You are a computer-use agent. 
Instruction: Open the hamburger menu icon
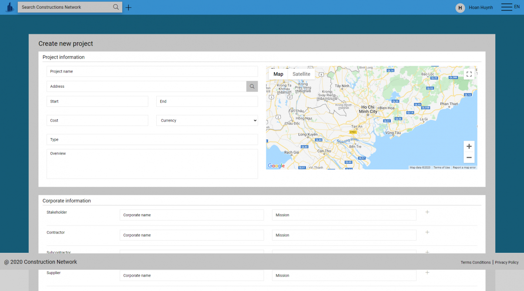506,7
